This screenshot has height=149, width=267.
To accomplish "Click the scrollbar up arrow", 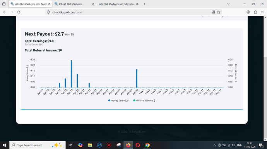I will 265,18.
